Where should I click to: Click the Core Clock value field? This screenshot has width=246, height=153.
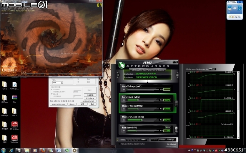click(x=167, y=100)
